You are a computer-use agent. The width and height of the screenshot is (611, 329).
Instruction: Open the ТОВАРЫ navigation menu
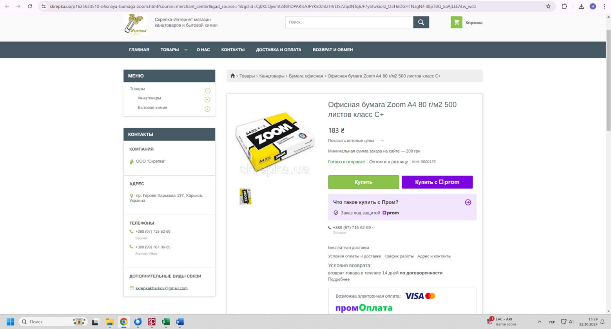click(x=173, y=50)
